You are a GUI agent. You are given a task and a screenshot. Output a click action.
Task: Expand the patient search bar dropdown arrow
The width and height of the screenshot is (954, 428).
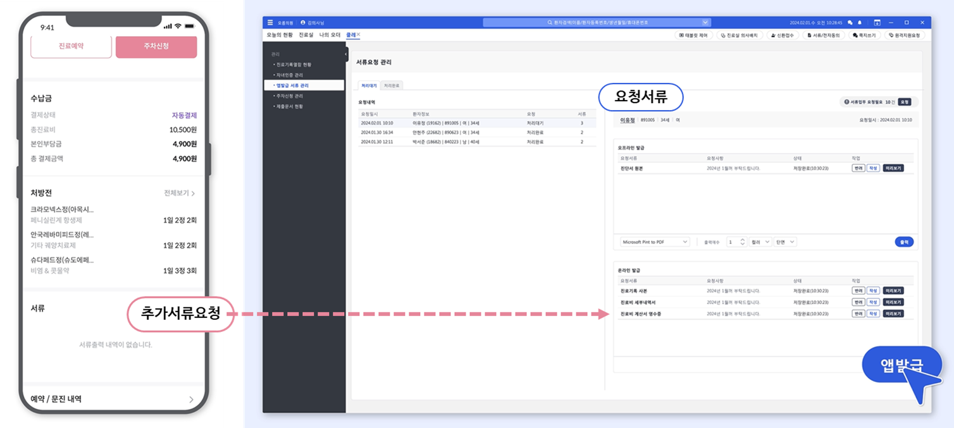coord(705,22)
